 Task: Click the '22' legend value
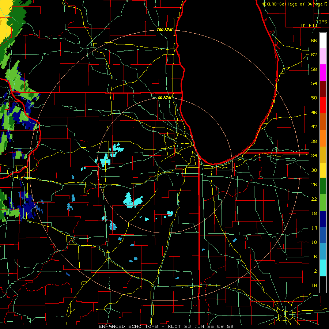coord(314,199)
